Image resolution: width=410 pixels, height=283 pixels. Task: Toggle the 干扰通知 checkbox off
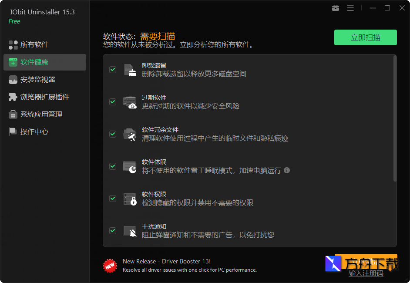113,230
